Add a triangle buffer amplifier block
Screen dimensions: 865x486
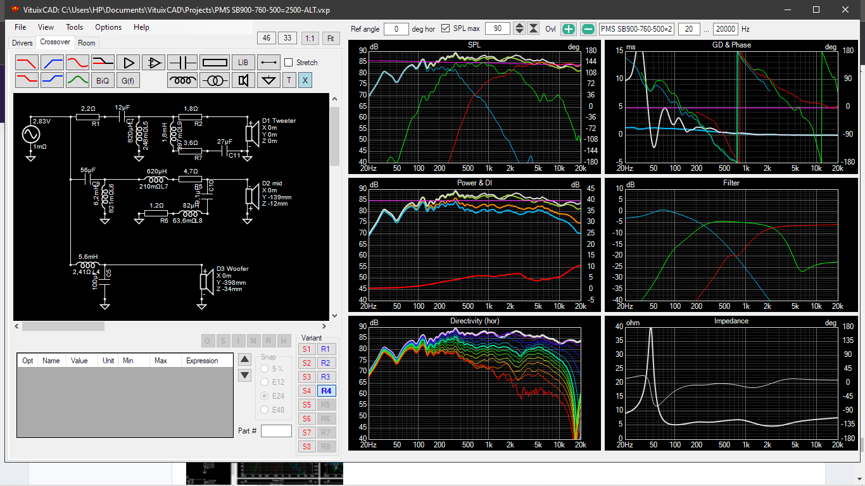point(128,63)
